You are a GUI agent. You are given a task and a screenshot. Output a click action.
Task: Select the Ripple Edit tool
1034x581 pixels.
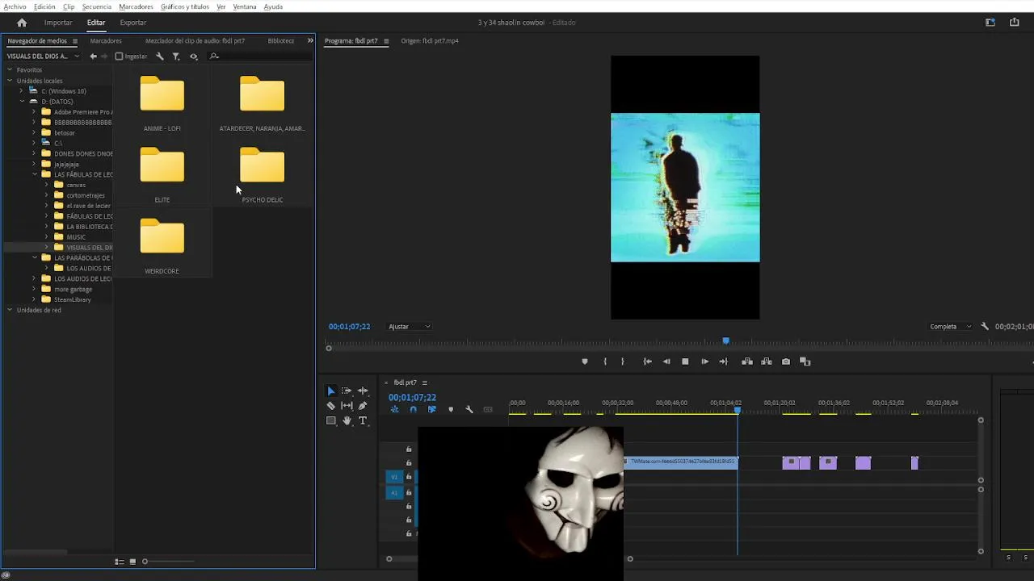click(363, 391)
